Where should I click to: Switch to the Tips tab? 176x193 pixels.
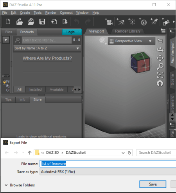pyautogui.click(x=9, y=99)
